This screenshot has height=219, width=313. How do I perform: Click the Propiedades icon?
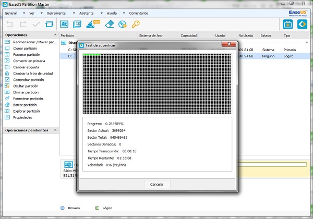click(x=7, y=117)
